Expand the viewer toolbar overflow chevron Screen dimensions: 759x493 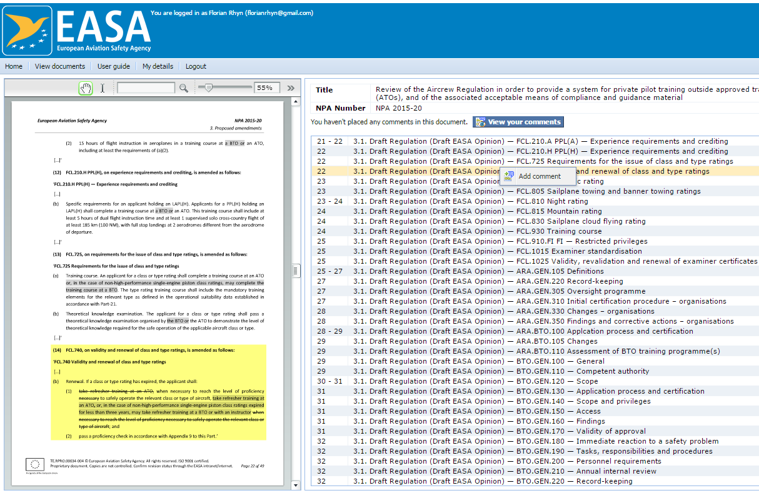(291, 88)
